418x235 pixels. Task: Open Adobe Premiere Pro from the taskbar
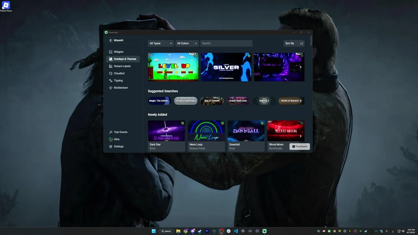[x=207, y=231]
